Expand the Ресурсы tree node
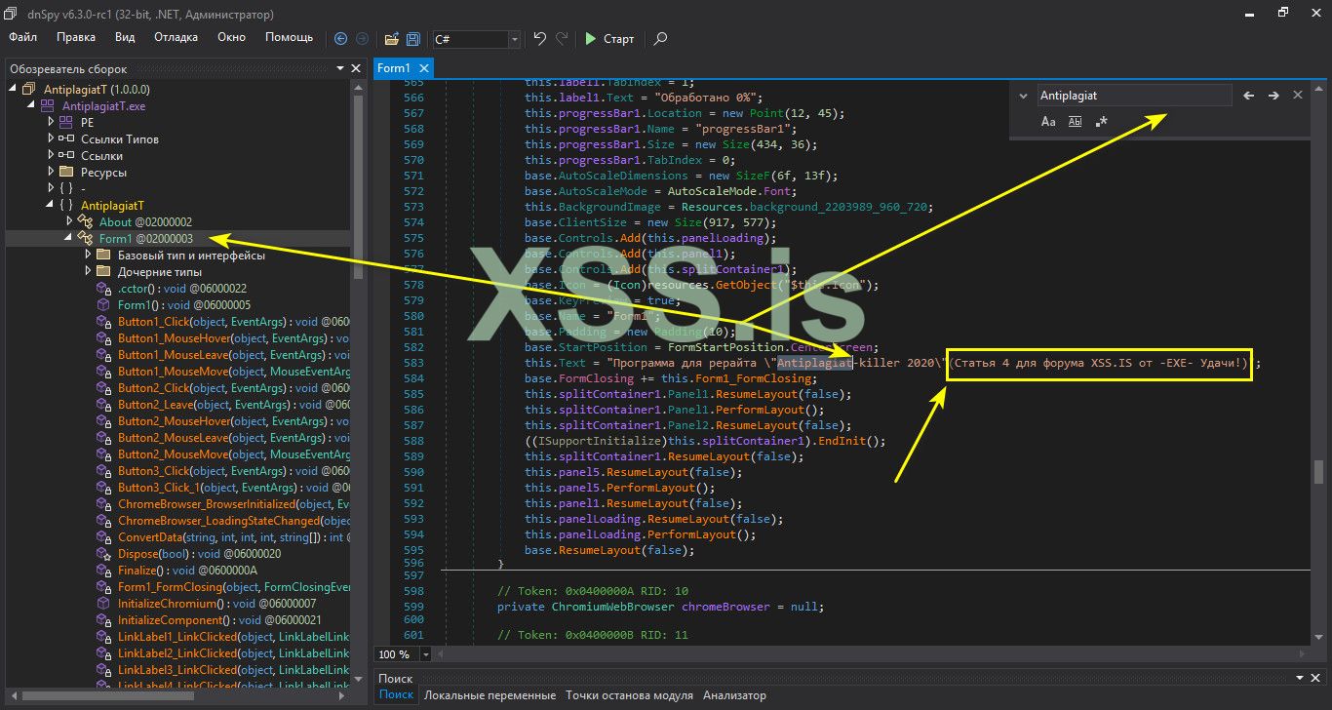1332x710 pixels. (52, 173)
